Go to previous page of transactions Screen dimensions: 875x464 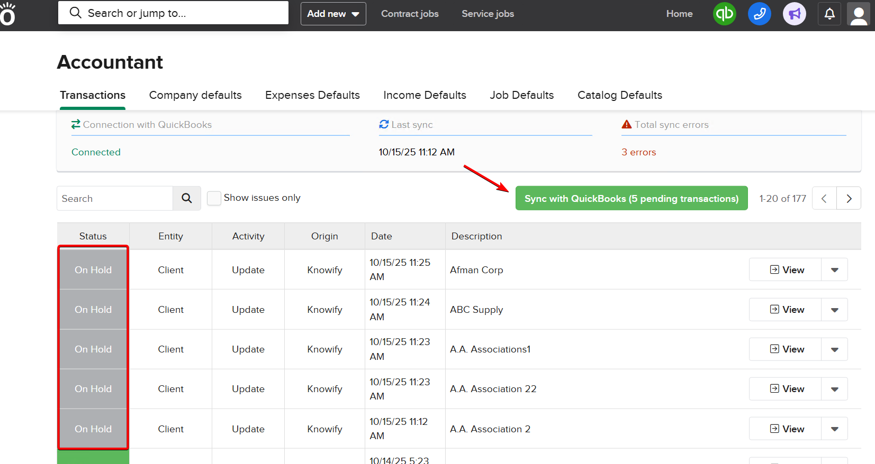[824, 198]
